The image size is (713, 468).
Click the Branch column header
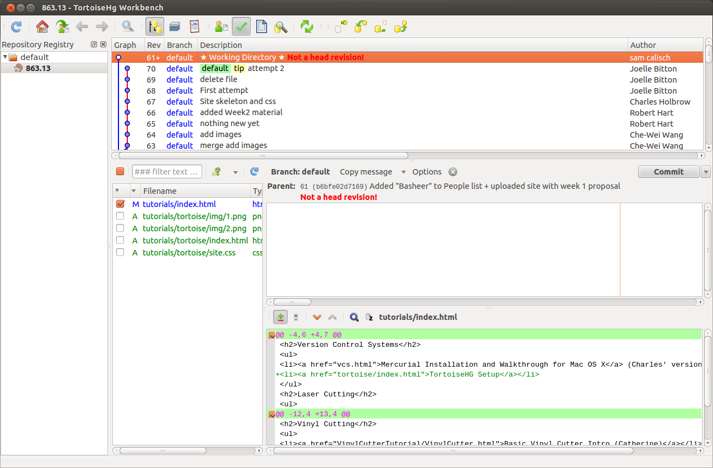tap(181, 45)
